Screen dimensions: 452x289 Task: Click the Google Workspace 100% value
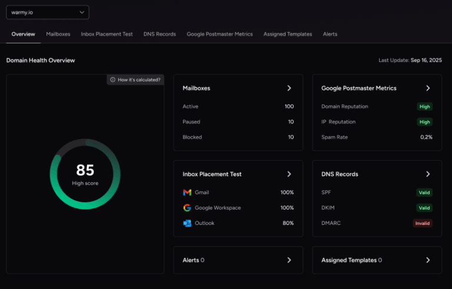click(287, 208)
